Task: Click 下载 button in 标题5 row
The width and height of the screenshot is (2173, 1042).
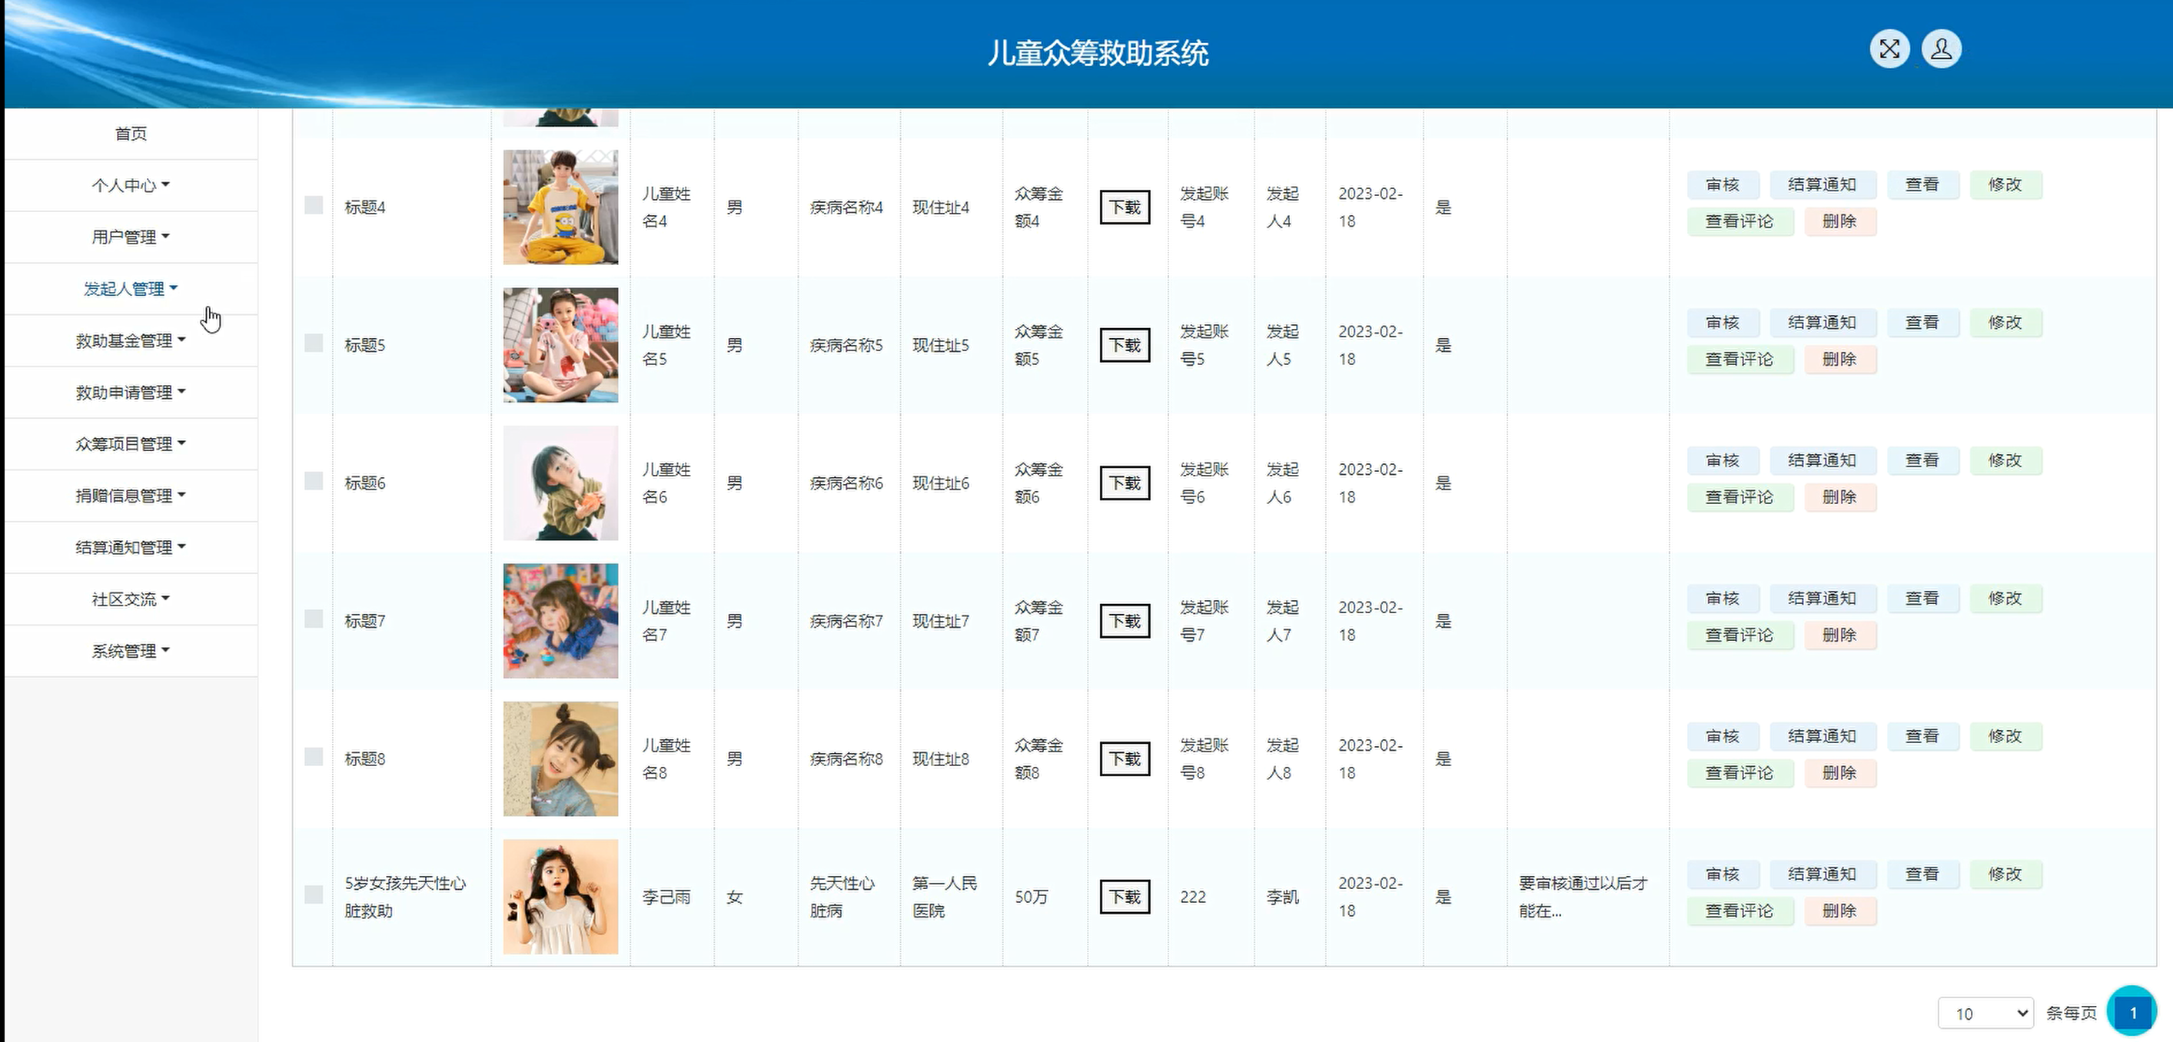Action: [1125, 346]
